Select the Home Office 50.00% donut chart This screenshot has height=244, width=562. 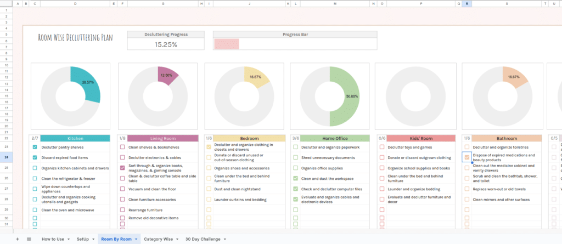pos(330,96)
